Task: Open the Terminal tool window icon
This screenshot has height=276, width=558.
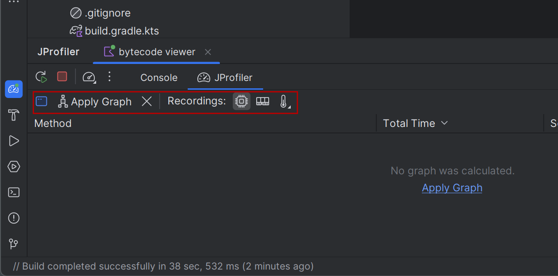Action: pos(14,192)
